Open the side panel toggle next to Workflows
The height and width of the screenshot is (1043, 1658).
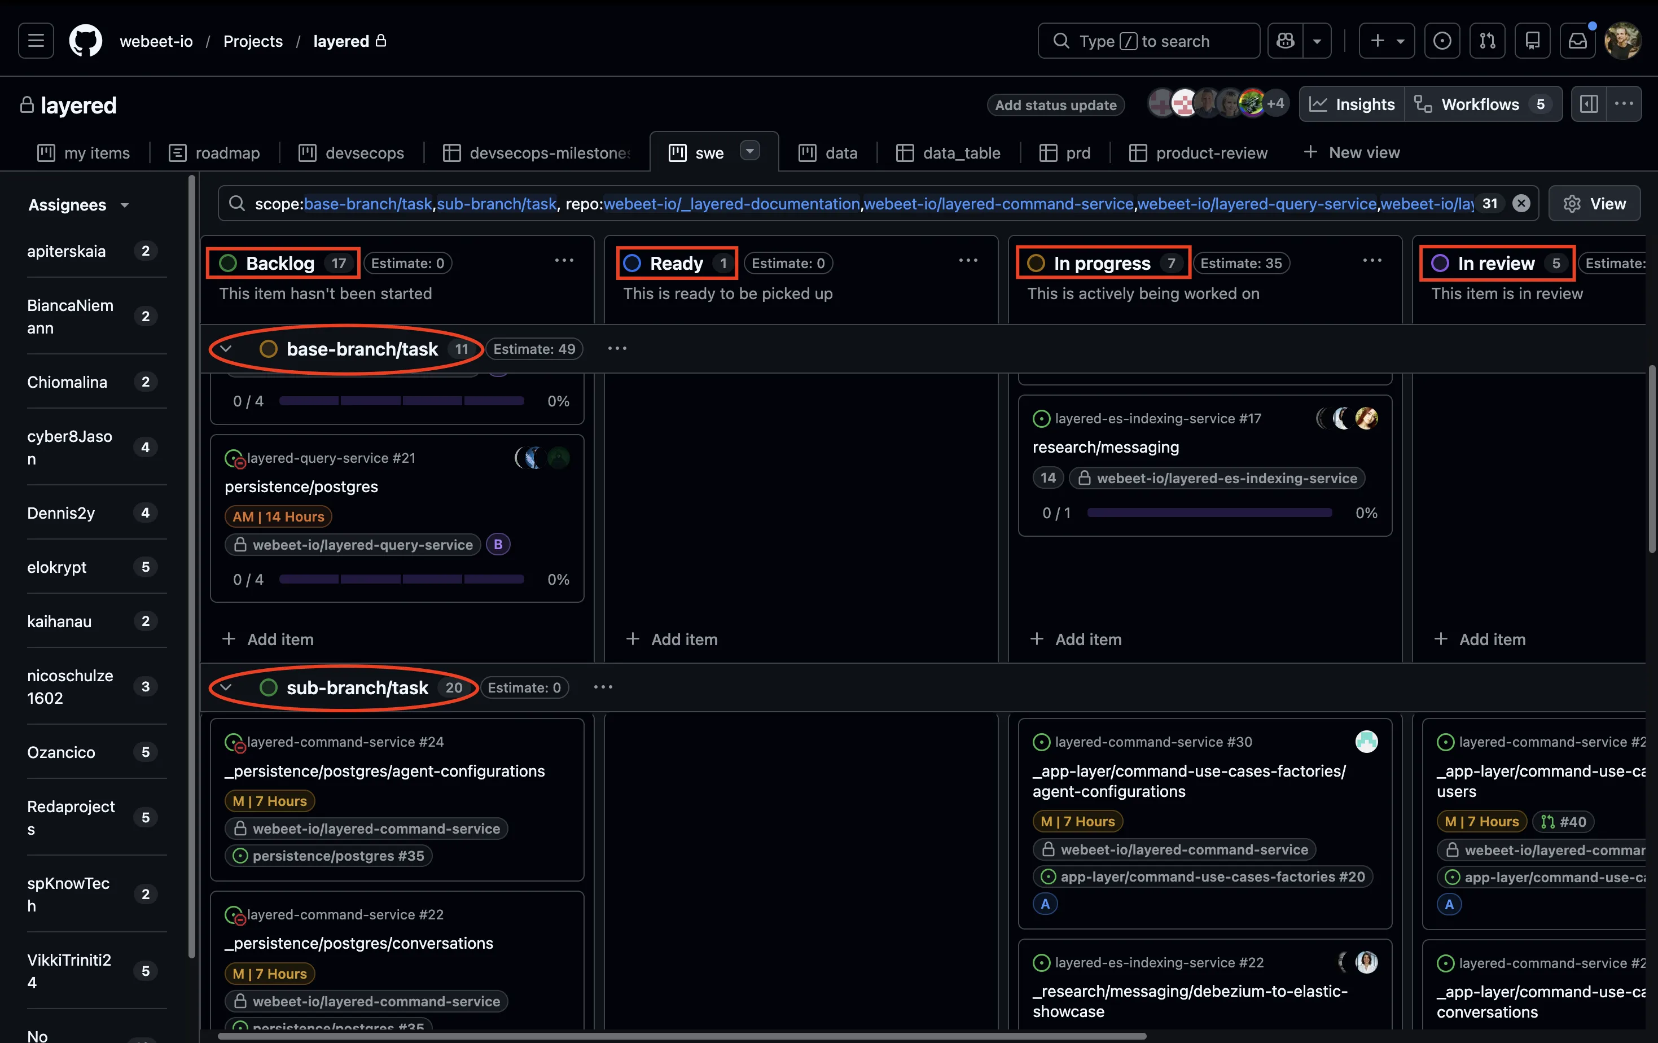point(1589,104)
